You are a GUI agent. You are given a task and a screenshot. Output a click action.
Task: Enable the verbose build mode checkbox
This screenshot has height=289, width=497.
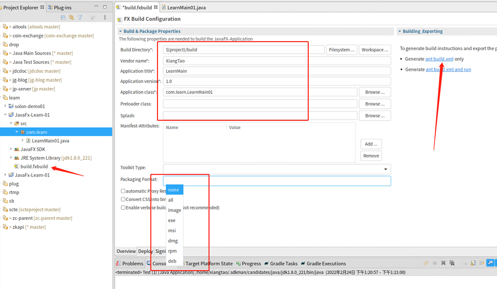[x=123, y=207]
